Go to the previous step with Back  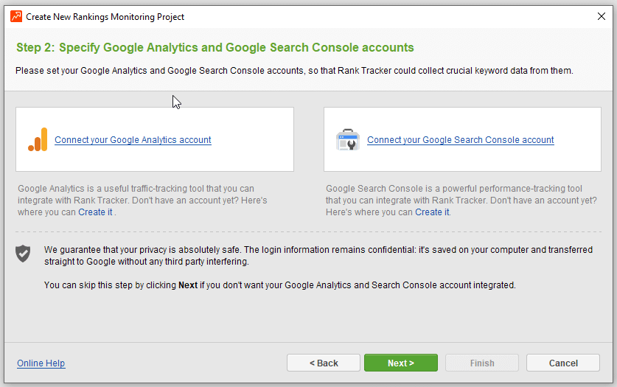pyautogui.click(x=324, y=363)
